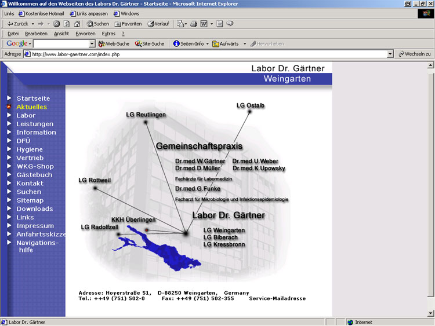Screen dimensions: 435x326
Task: Click the Print toolbar icon
Action: coord(193,24)
